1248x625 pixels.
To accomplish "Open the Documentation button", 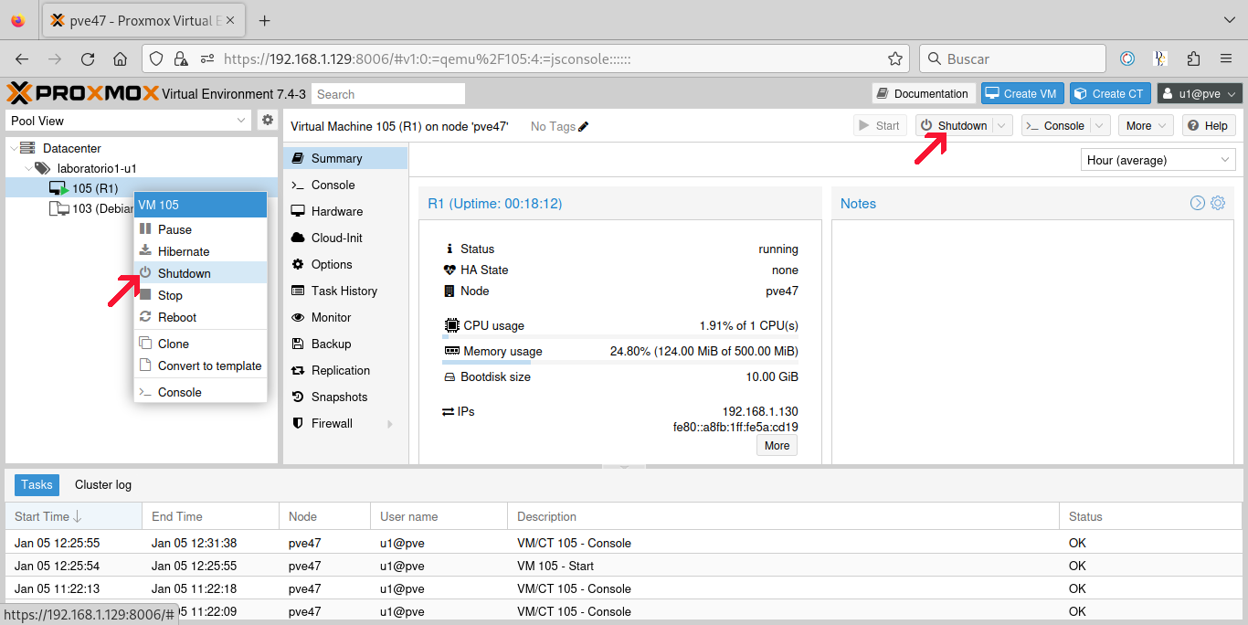I will tap(922, 93).
